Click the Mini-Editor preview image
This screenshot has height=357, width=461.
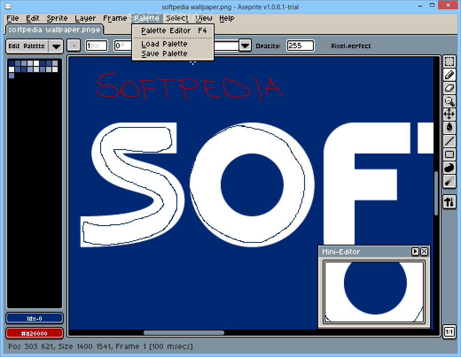(x=374, y=292)
